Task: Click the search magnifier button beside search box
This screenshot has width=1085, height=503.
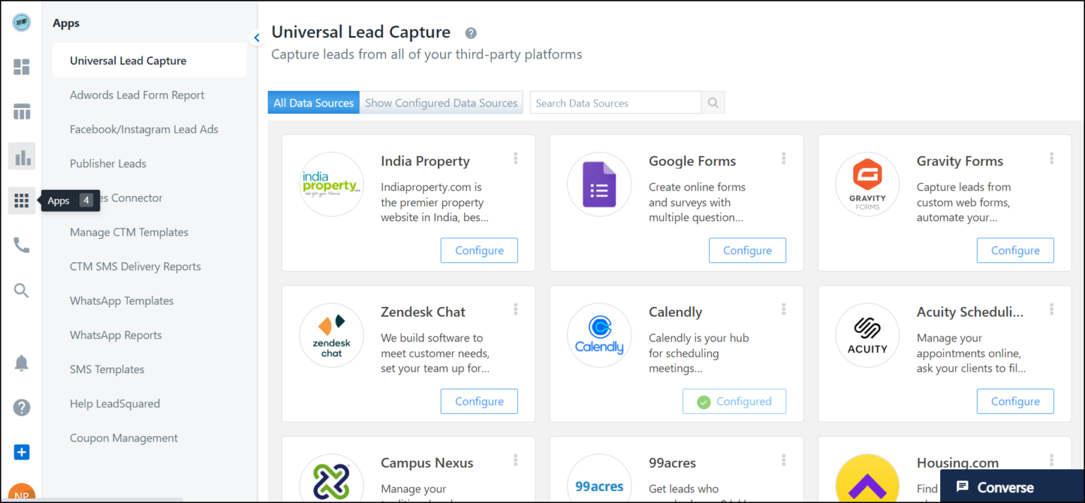Action: pyautogui.click(x=713, y=103)
